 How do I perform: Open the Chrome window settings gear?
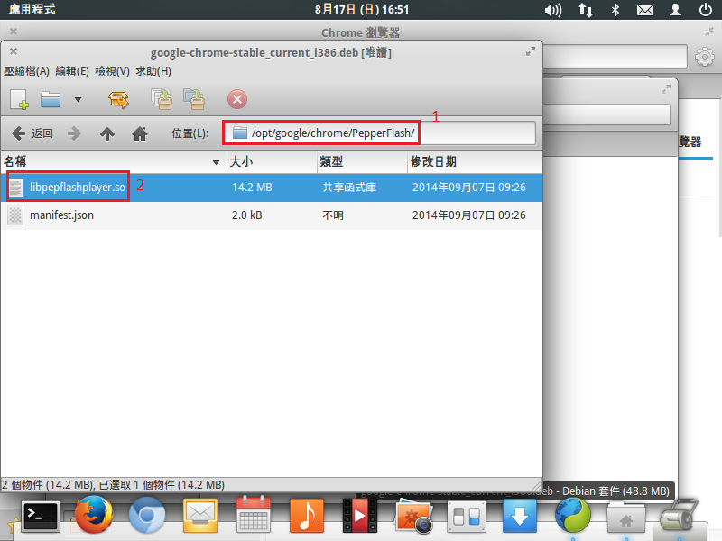704,57
